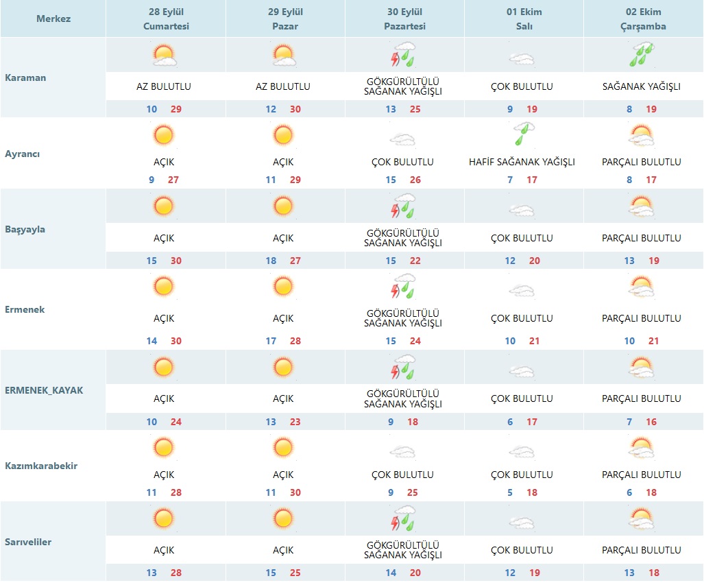Open the ERMENEK_KAYAK location label

43,390
